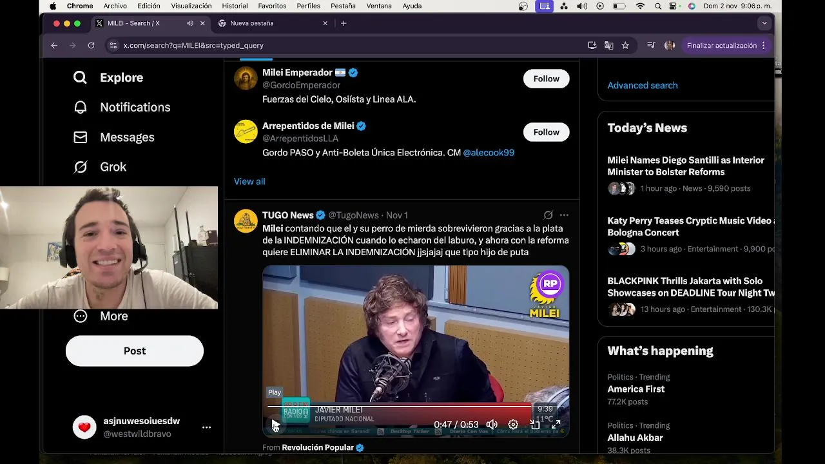
Task: Click the Post button
Action: (x=135, y=351)
